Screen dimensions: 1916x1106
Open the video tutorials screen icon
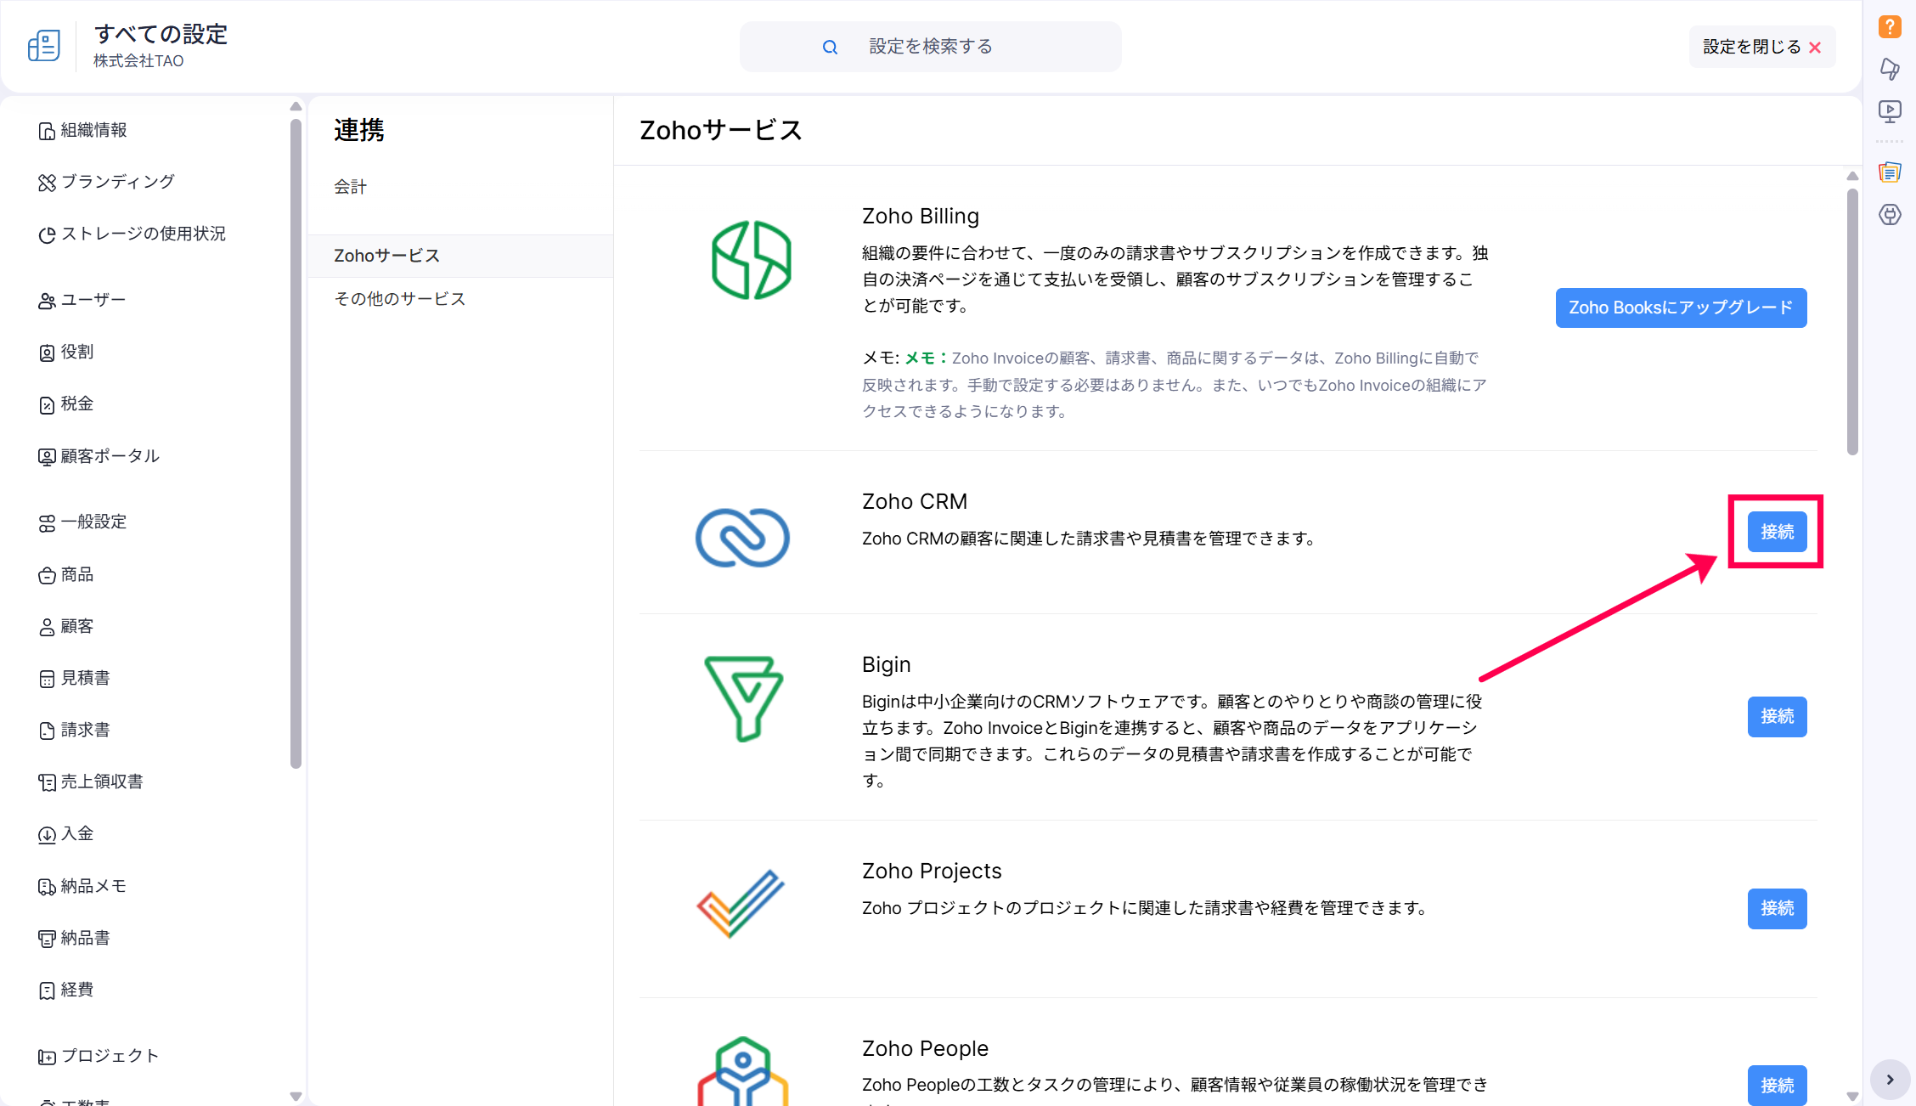coord(1889,110)
